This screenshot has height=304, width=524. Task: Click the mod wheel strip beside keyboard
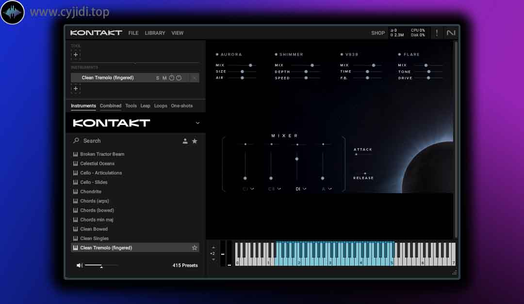click(229, 253)
